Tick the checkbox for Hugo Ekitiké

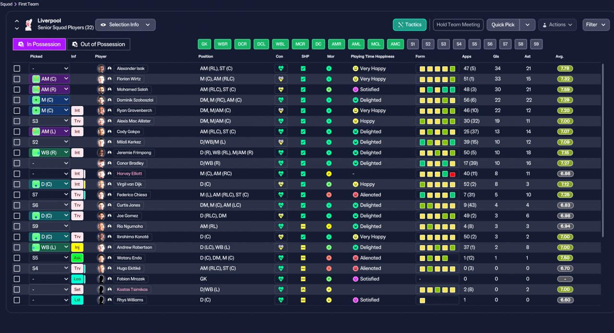17,268
